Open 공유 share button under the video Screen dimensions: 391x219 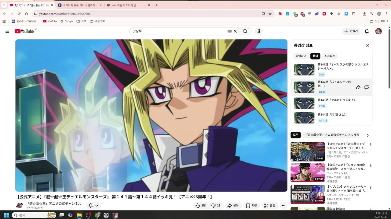pyautogui.click(x=233, y=206)
